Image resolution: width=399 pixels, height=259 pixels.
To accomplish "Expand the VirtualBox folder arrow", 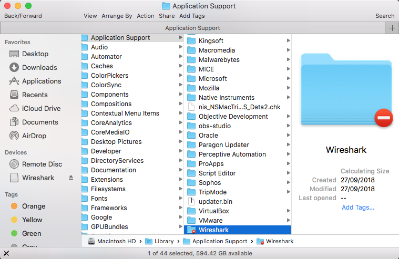I will coord(288,211).
